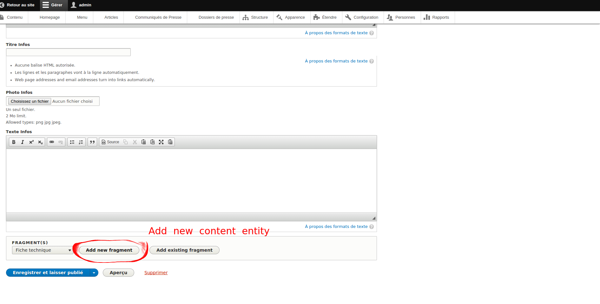Click inside the Titre Infos field

pos(68,52)
